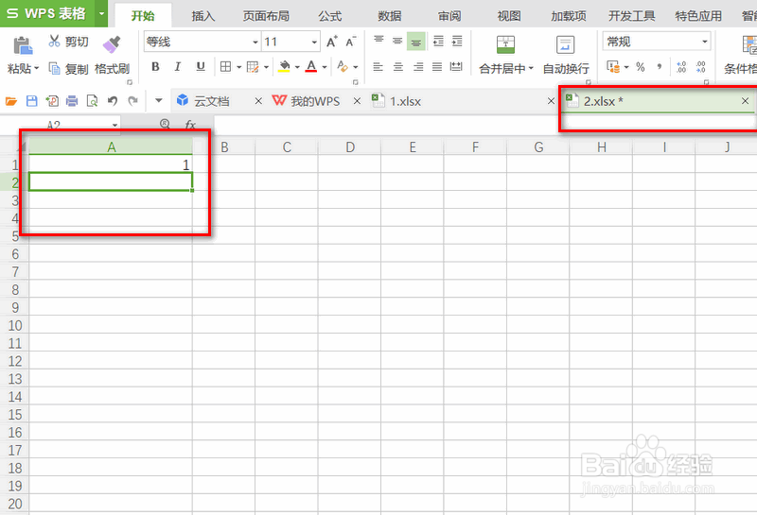This screenshot has height=515, width=757.
Task: Copy the selection with 复制
Action: [68, 69]
